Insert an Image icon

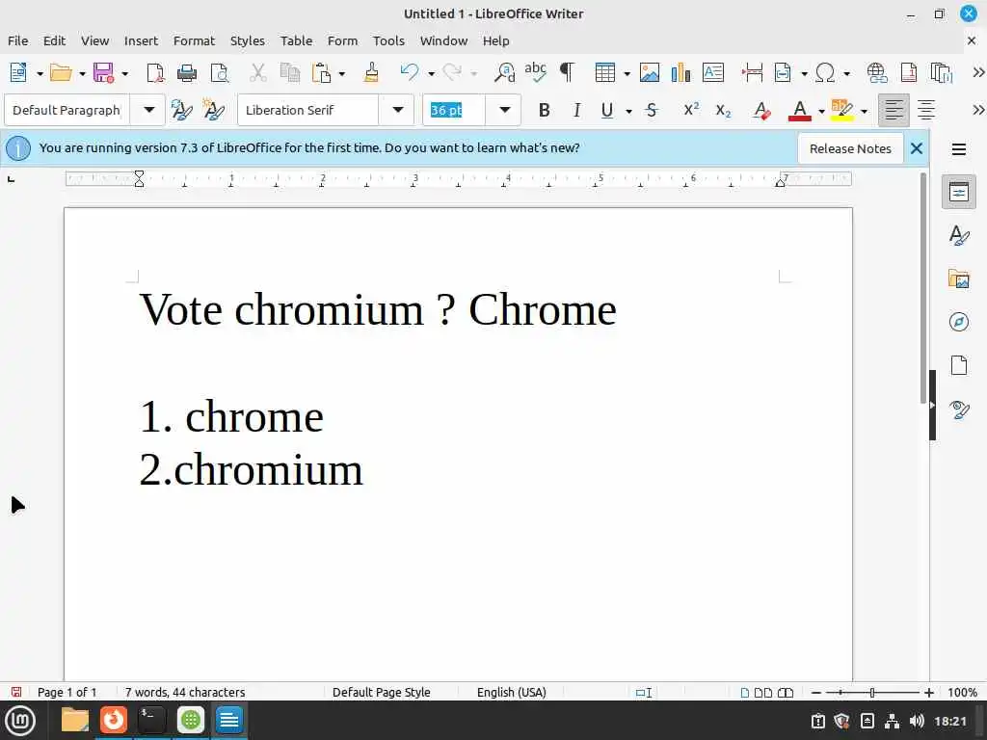pos(650,73)
